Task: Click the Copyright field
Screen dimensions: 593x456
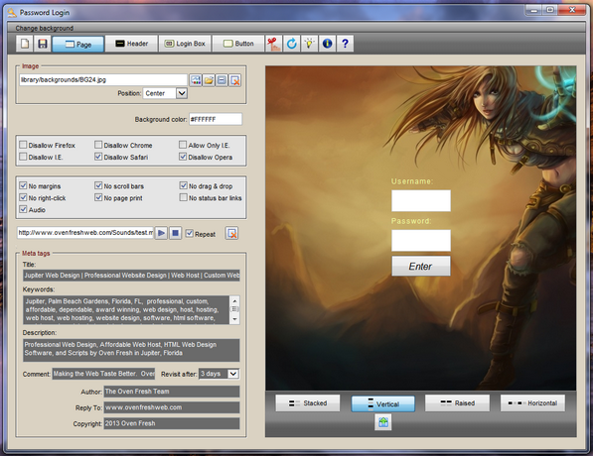Action: pyautogui.click(x=172, y=423)
